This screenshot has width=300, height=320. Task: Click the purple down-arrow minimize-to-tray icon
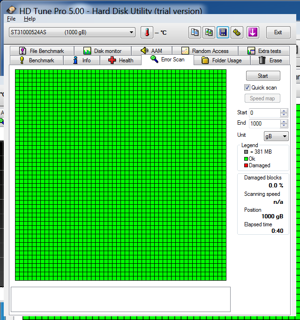(253, 32)
